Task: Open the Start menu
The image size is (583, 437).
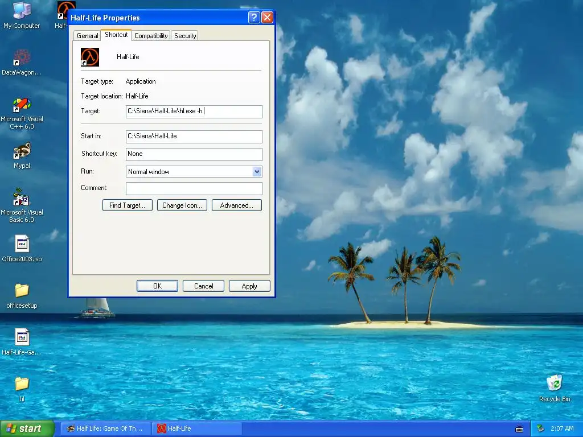Action: 27,428
